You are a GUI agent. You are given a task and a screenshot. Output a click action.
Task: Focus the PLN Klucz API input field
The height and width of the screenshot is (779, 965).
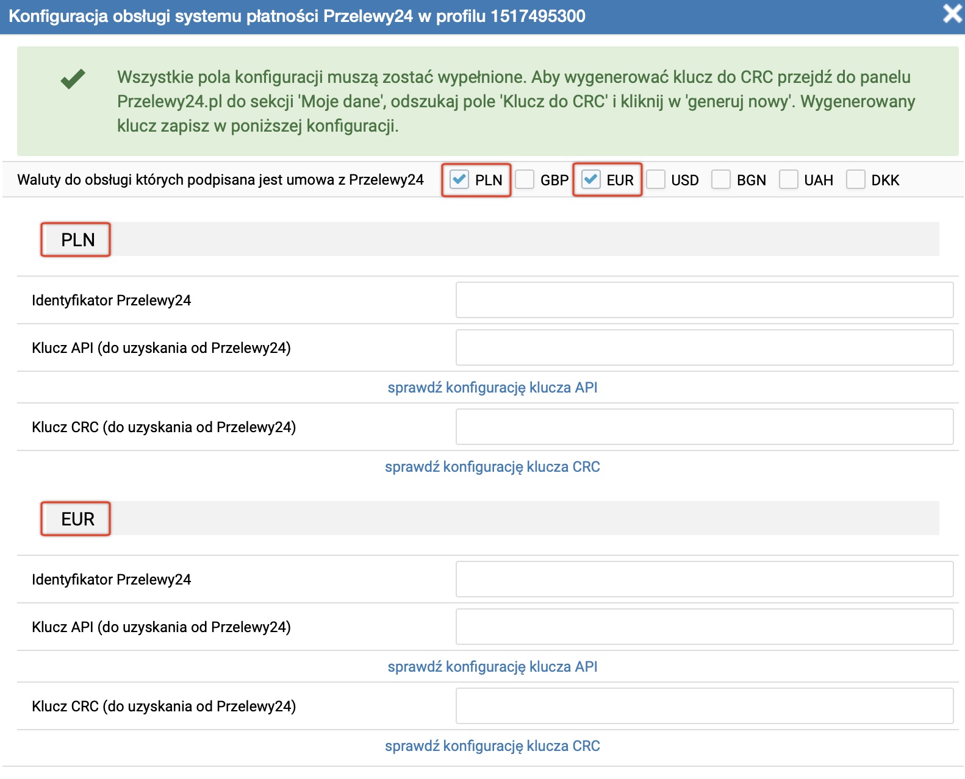(x=704, y=347)
